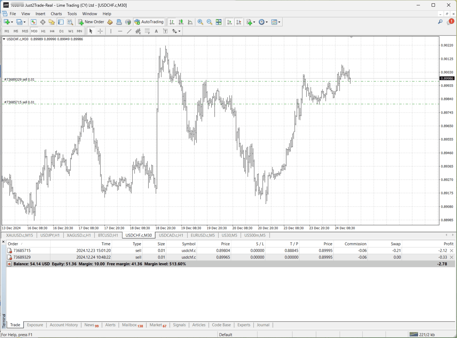The width and height of the screenshot is (457, 338).
Task: Select the H4 timeframe
Action: 52,31
